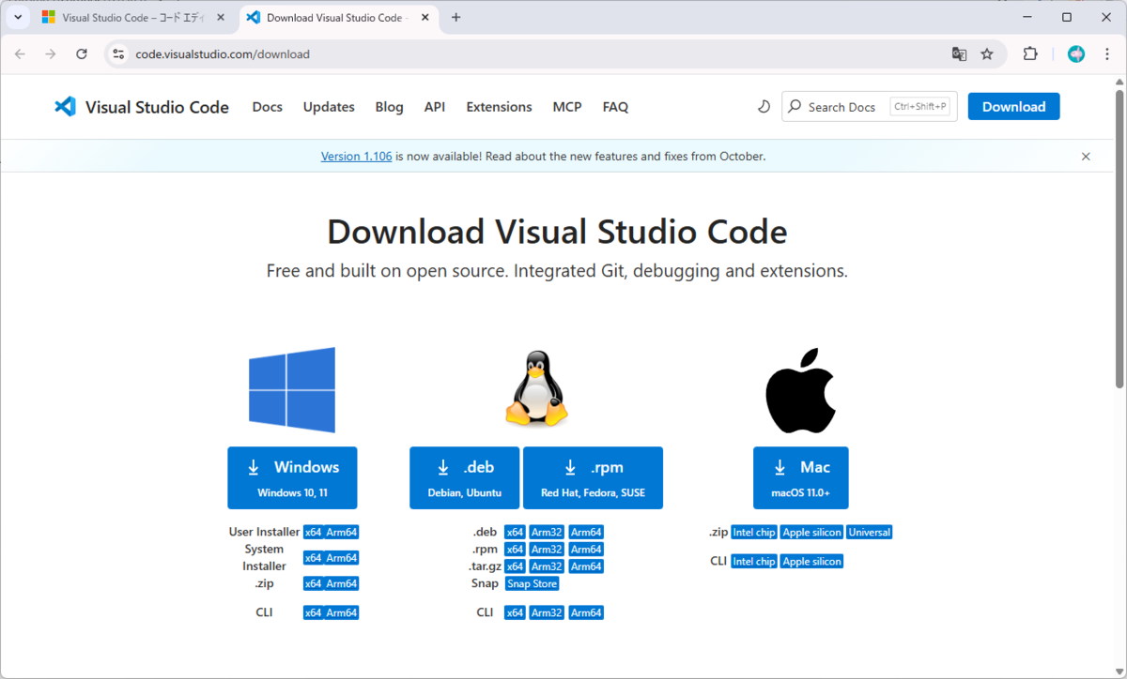Click the browser Forward arrow
This screenshot has height=679, width=1127.
click(x=51, y=54)
